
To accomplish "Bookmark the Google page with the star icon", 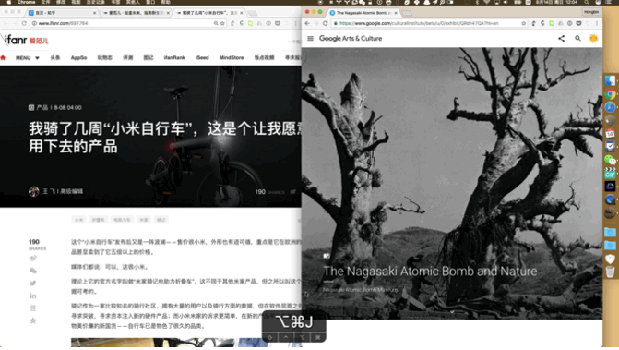I will [523, 23].
